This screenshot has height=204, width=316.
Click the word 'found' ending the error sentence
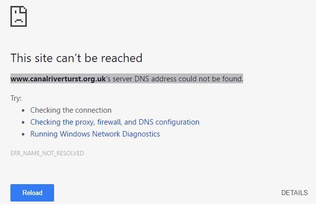pyautogui.click(x=232, y=78)
